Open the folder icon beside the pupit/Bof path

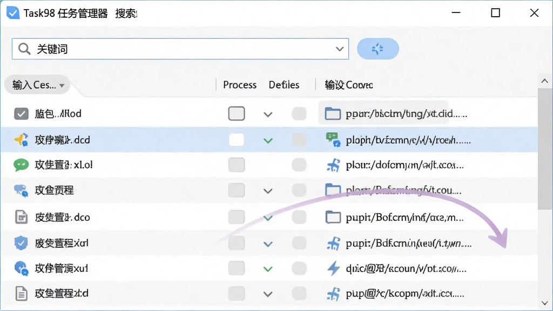coord(333,217)
